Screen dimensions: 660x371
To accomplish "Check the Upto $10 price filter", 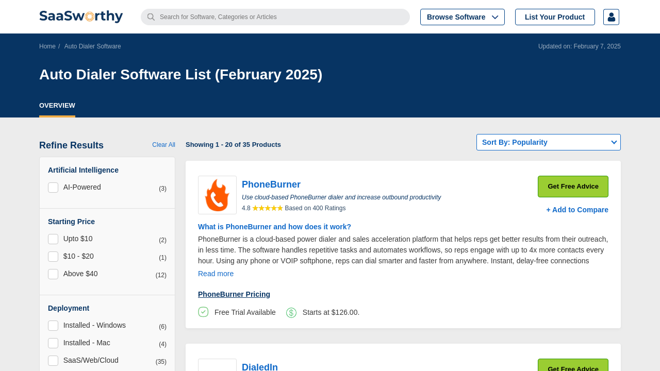I will pos(53,239).
